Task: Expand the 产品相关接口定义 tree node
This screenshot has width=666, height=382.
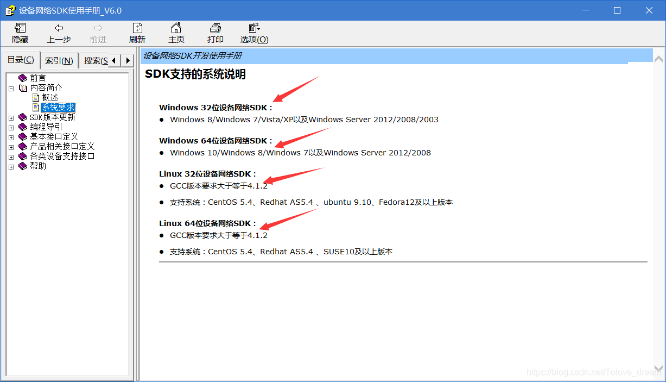Action: tap(11, 147)
